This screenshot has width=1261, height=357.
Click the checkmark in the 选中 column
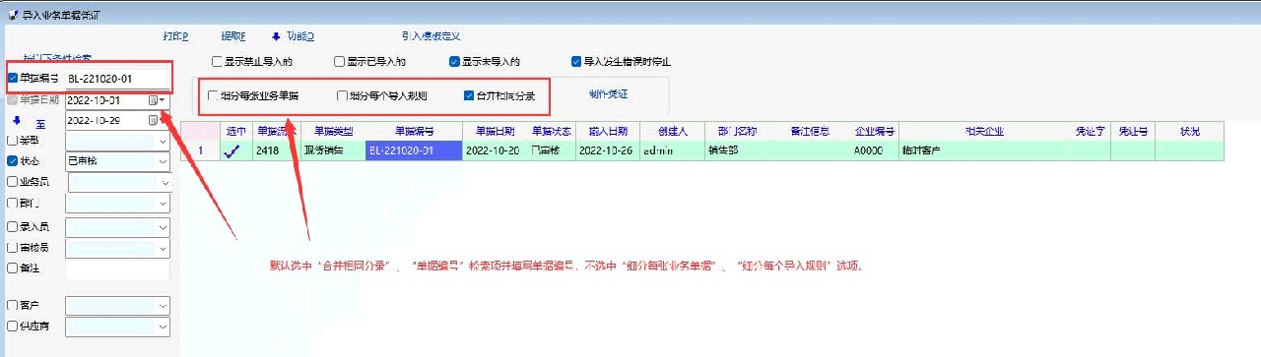[232, 151]
